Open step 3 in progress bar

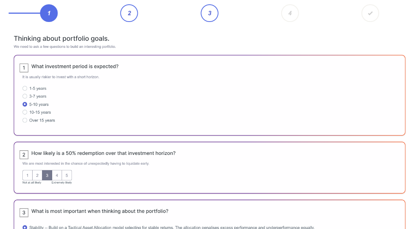coord(210,13)
